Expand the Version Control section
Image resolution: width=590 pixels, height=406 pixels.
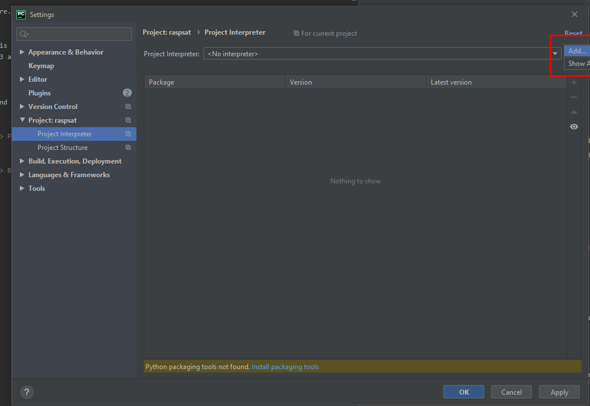click(22, 106)
